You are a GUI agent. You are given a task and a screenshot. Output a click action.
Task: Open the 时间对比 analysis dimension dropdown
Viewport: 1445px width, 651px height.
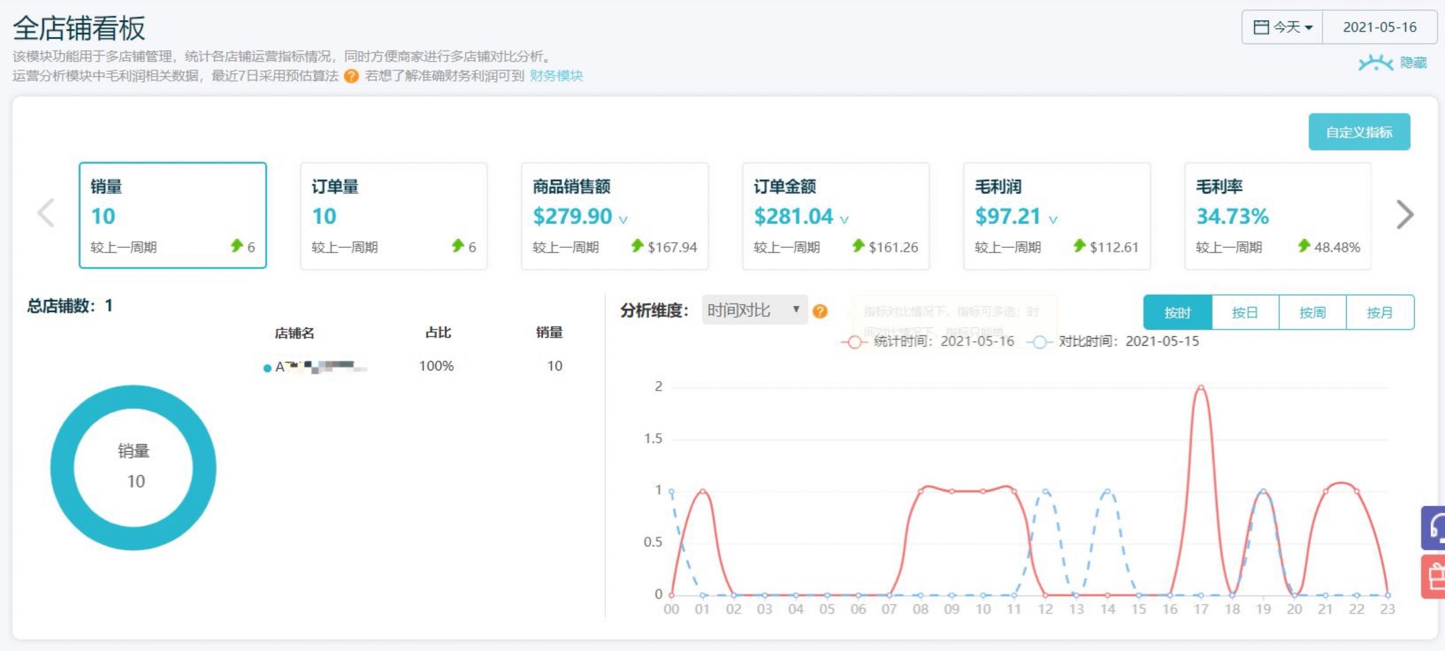tap(754, 310)
